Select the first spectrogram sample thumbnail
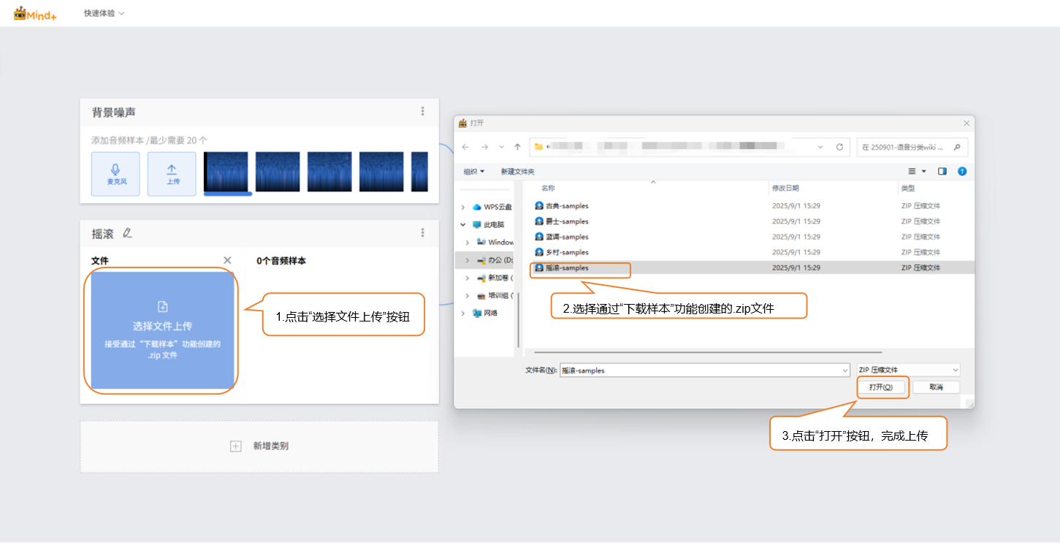1060x548 pixels. [x=226, y=172]
